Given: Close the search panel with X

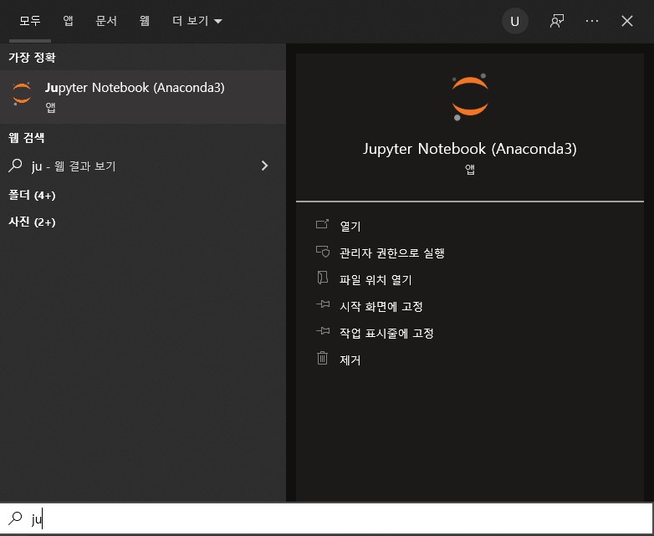Looking at the screenshot, I should click(627, 21).
